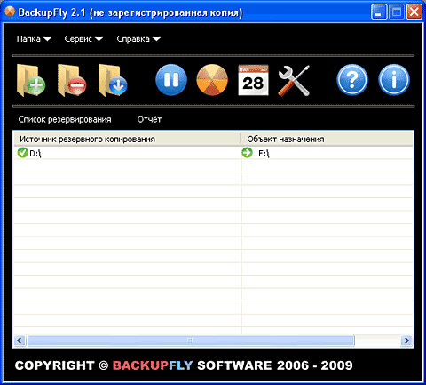Click the Источник резервного копирования column header
Screen dimensions: 426x385
click(x=127, y=139)
